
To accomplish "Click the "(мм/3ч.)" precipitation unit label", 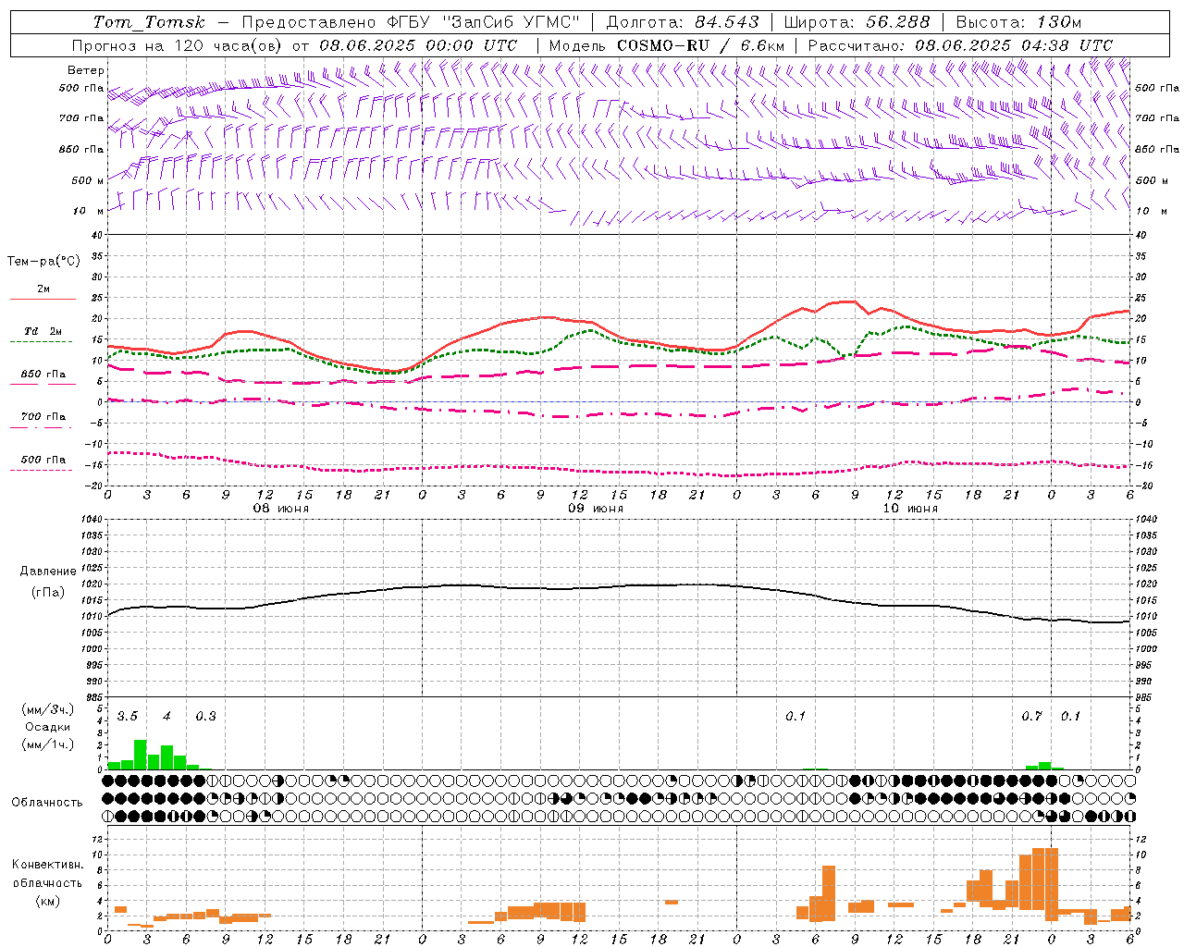I will tap(48, 709).
